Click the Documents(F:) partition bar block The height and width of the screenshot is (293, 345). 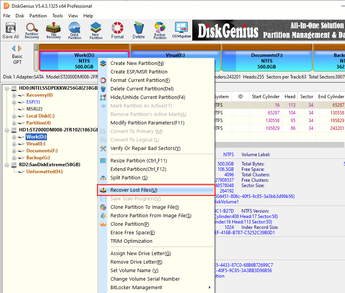(x=267, y=61)
